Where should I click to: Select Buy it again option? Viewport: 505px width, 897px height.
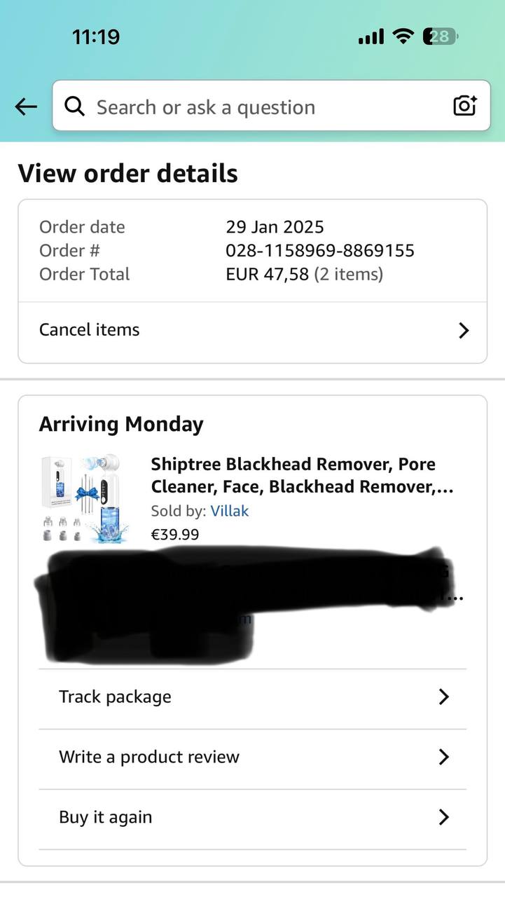[106, 817]
